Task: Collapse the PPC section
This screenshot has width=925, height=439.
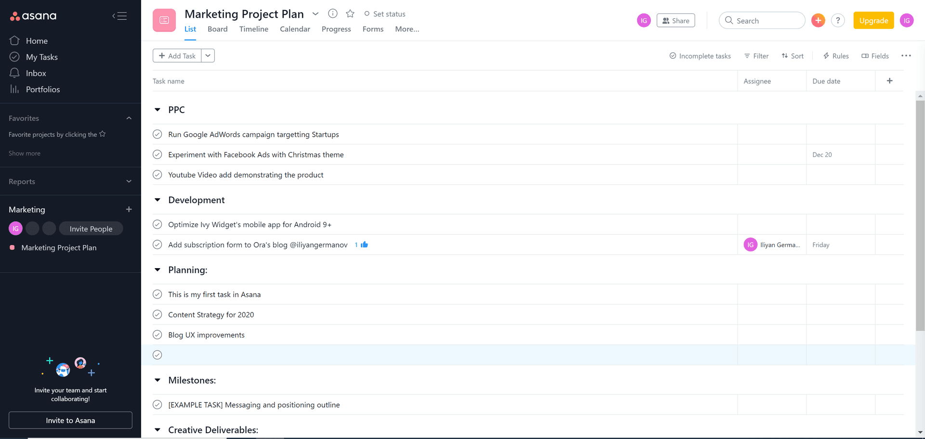Action: [157, 109]
